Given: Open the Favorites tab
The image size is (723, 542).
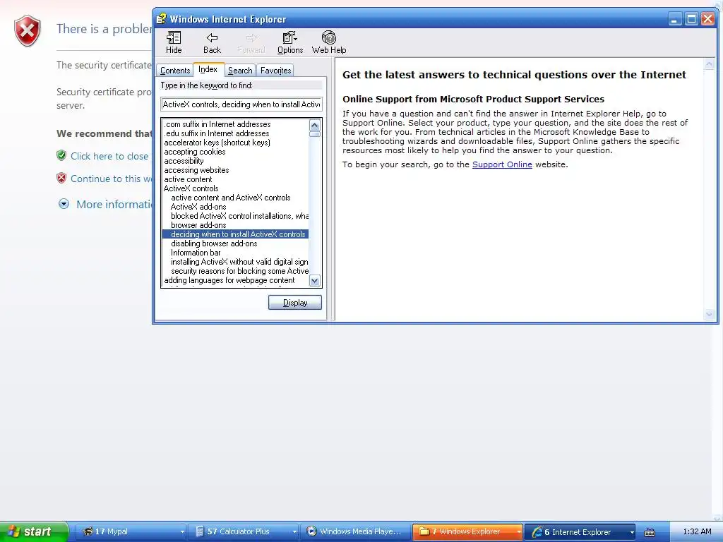Looking at the screenshot, I should tap(275, 70).
